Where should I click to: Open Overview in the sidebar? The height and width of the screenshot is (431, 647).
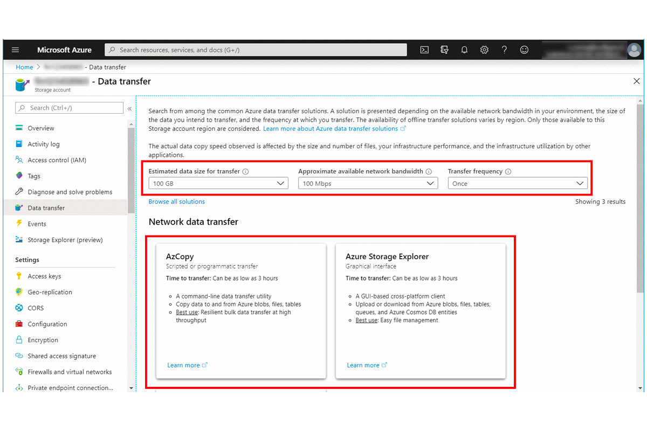coord(41,128)
